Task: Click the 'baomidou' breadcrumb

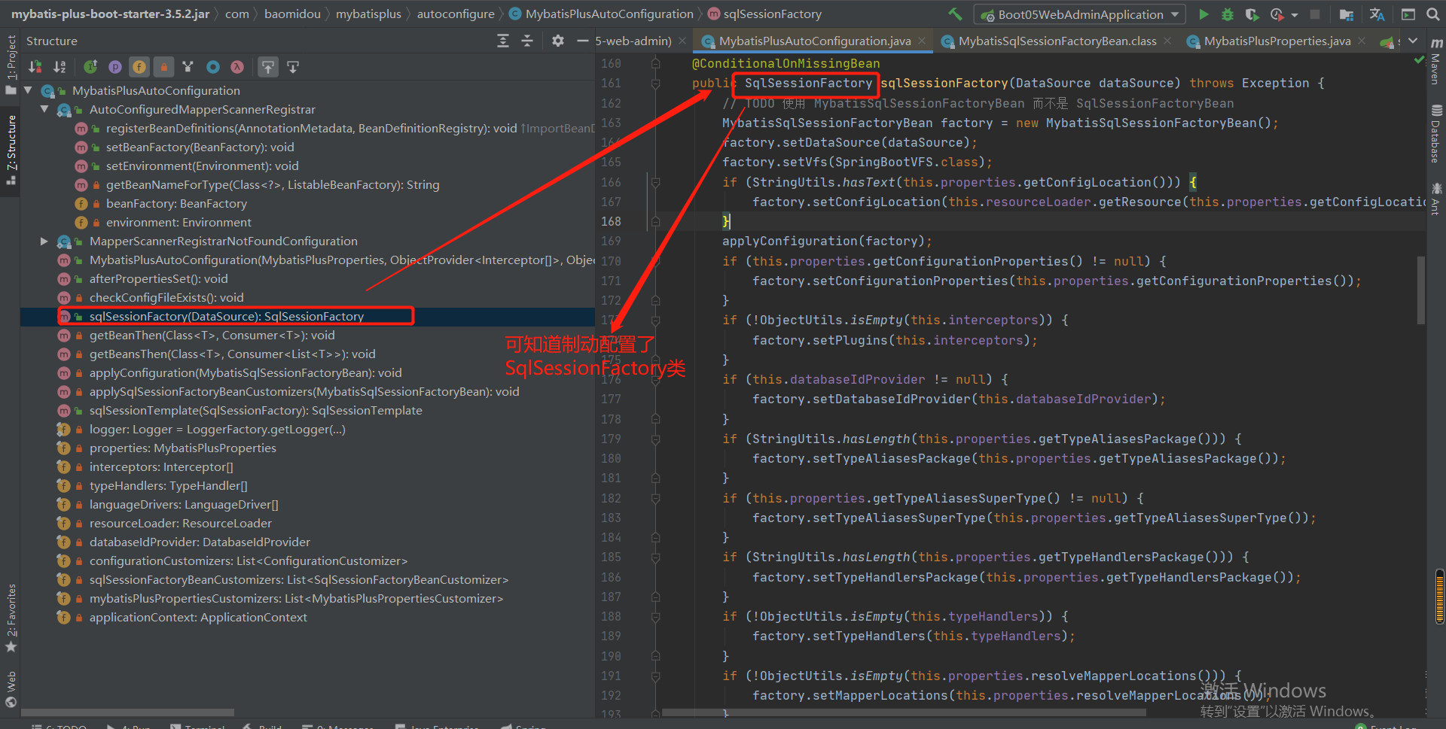Action: (292, 14)
